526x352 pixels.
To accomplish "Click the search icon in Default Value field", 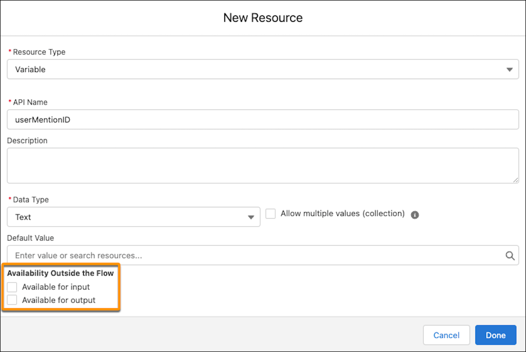I will click(x=510, y=256).
